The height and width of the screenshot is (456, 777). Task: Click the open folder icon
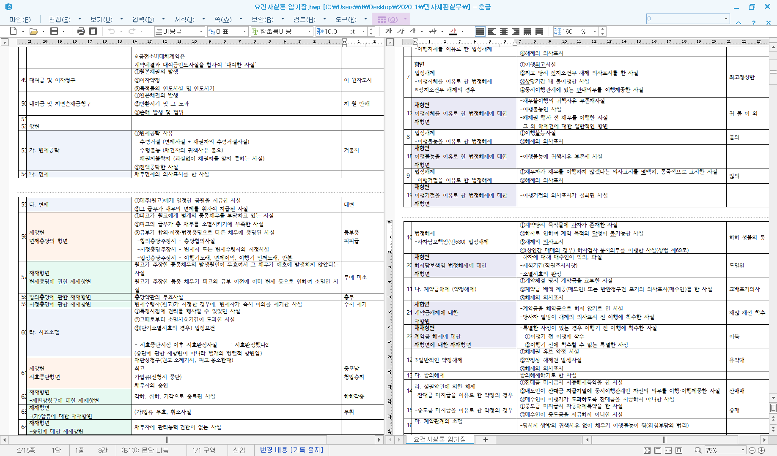[x=33, y=31]
